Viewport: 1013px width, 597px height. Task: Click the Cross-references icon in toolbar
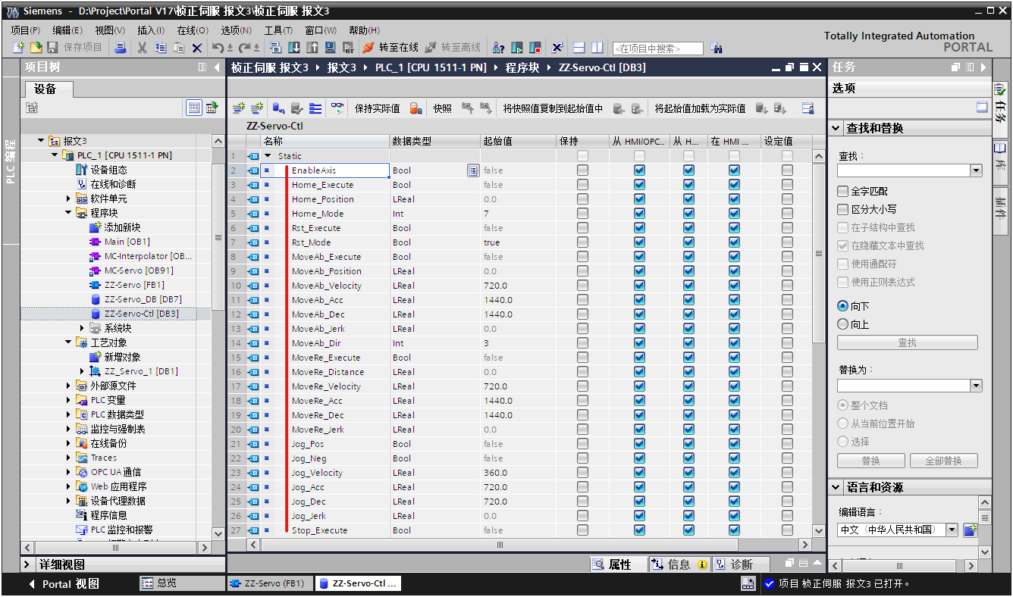(x=557, y=47)
